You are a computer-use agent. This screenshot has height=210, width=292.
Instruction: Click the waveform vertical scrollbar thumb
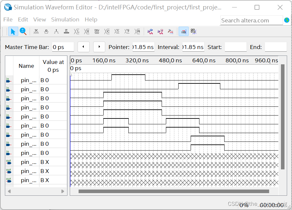point(283,117)
